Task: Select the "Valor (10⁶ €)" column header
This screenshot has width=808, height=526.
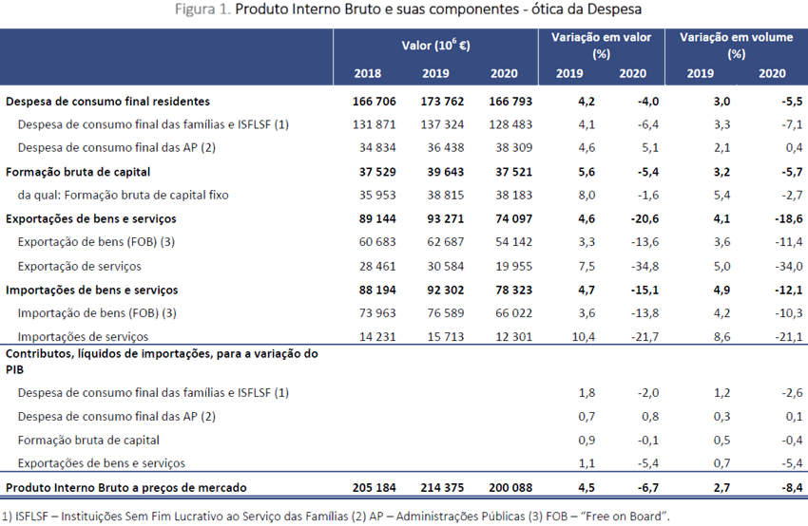Action: pyautogui.click(x=435, y=46)
